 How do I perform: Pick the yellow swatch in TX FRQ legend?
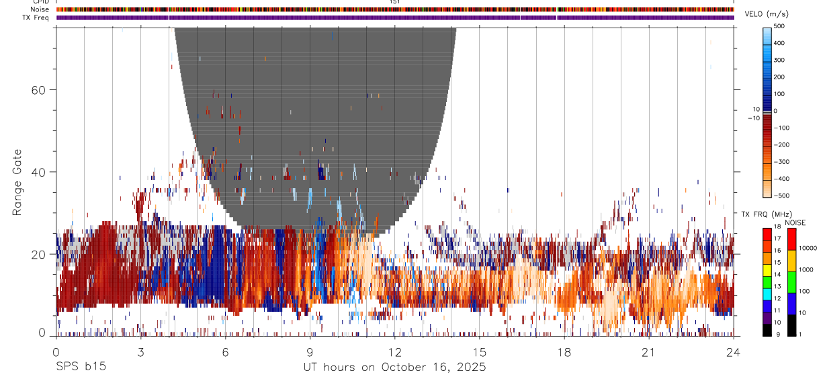click(x=767, y=269)
